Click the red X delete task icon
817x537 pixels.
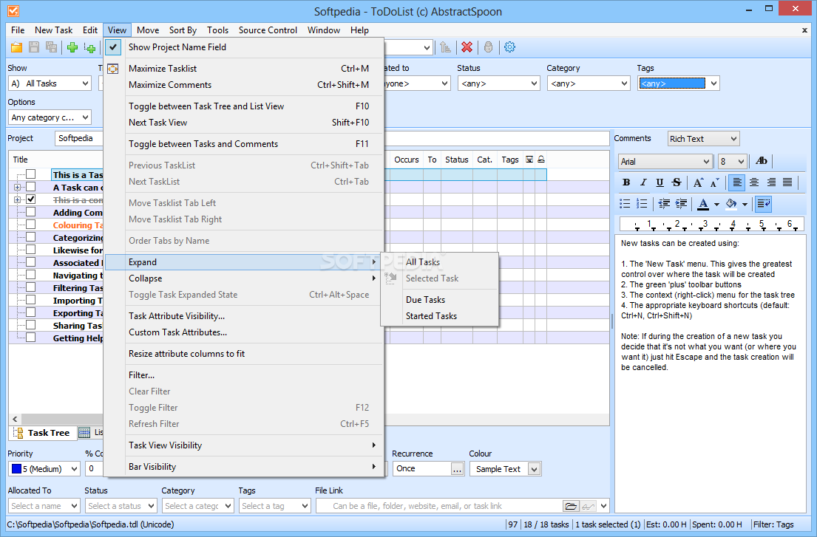pyautogui.click(x=467, y=47)
